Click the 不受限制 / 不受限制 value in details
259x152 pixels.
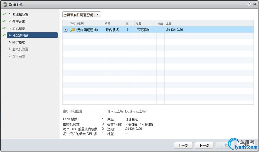coord(140,124)
